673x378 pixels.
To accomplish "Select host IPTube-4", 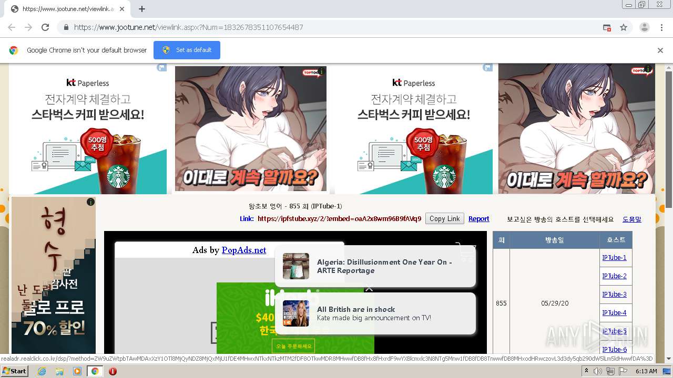I will tap(614, 313).
